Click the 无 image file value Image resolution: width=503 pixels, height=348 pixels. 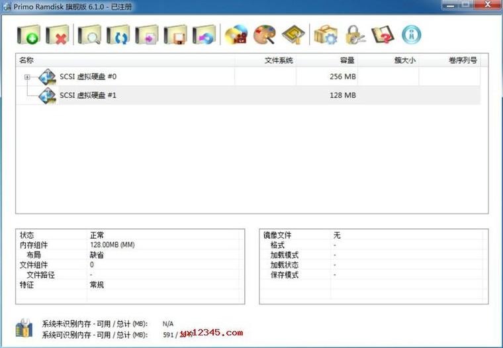click(x=337, y=235)
